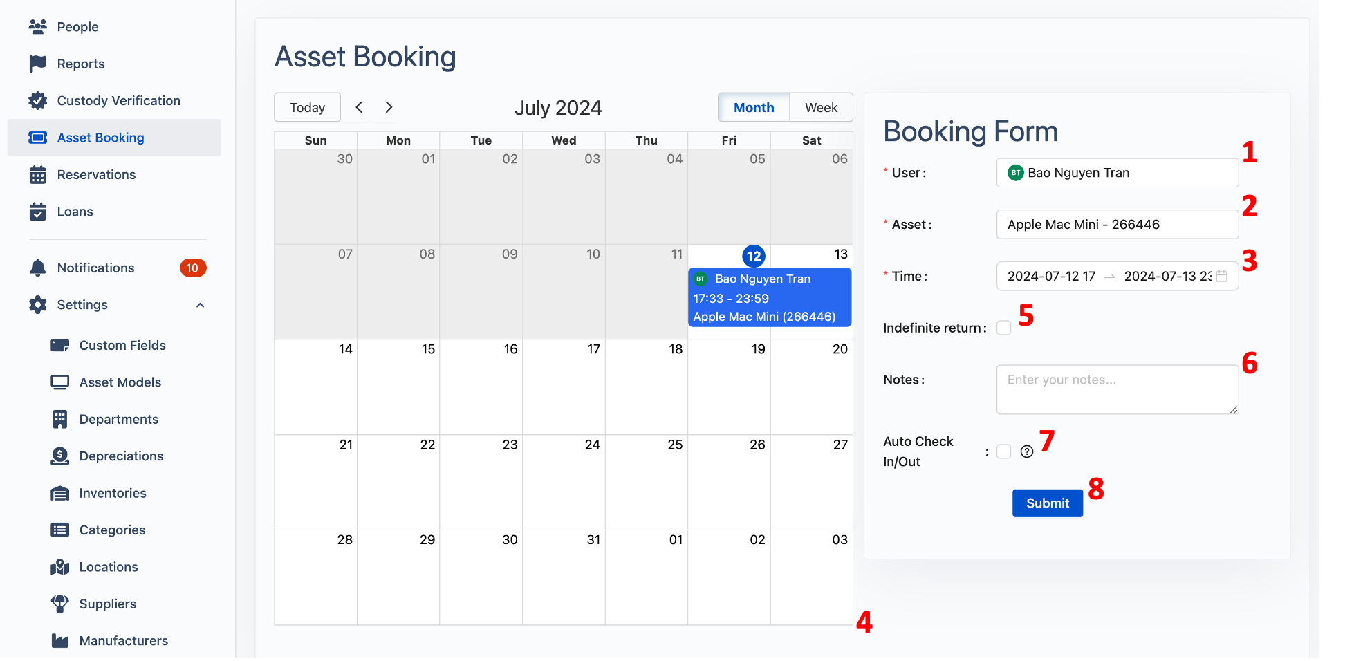Click the calendar icon in the Time field
This screenshot has height=661, width=1372.
(x=1222, y=277)
